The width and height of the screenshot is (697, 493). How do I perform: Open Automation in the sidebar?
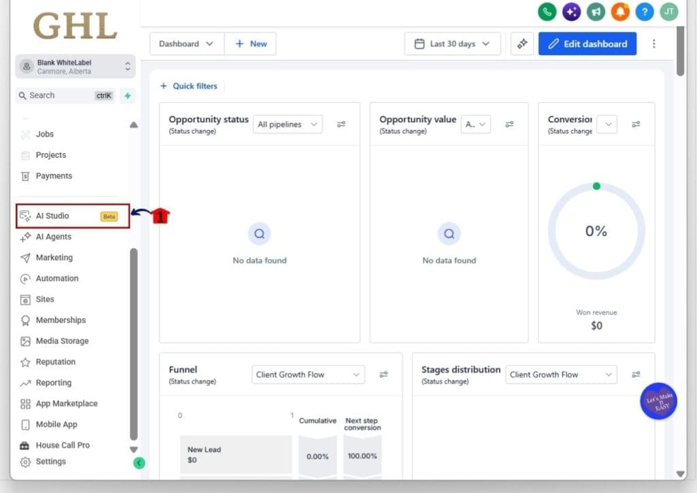point(56,278)
